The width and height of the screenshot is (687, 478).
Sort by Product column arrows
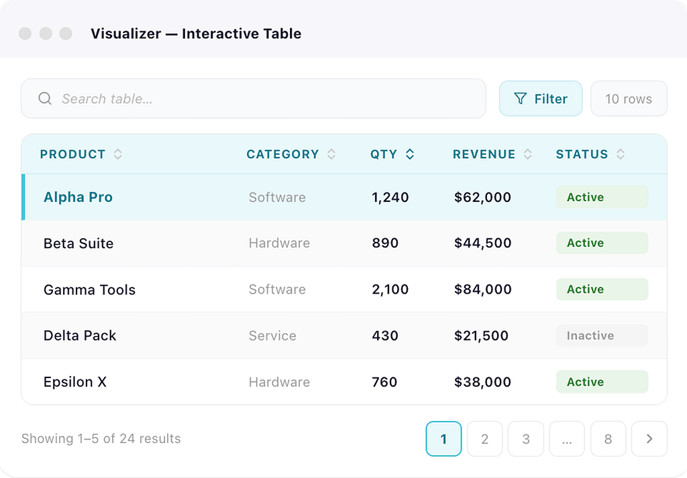click(118, 154)
